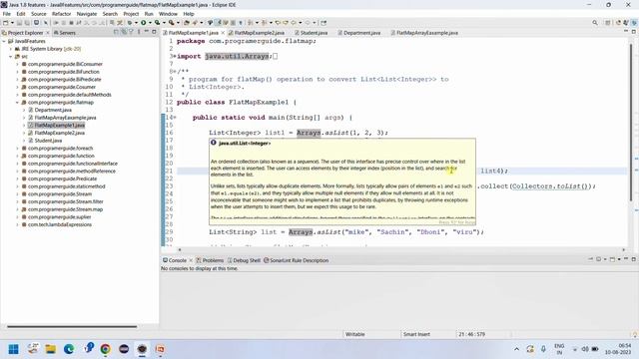Screen dimensions: 639x359
Task: Click the Project Explorer horizontal scrollbar
Action: click(72, 326)
